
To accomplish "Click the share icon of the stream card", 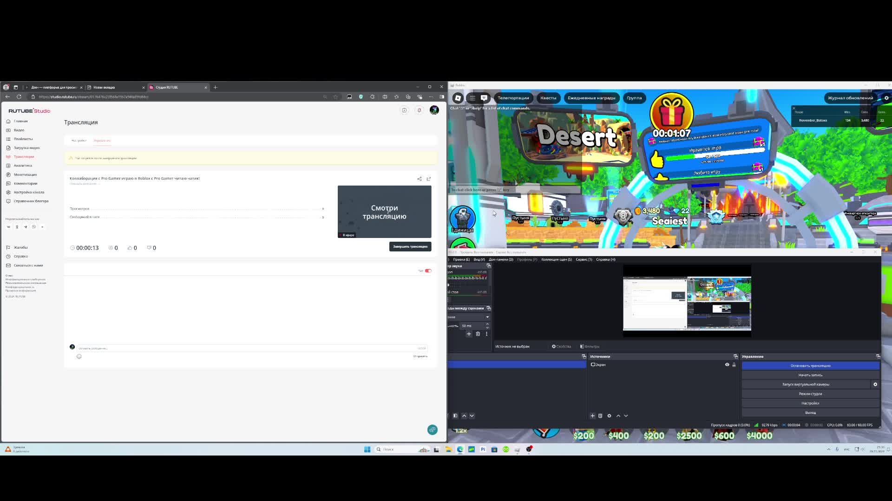I will [420, 179].
